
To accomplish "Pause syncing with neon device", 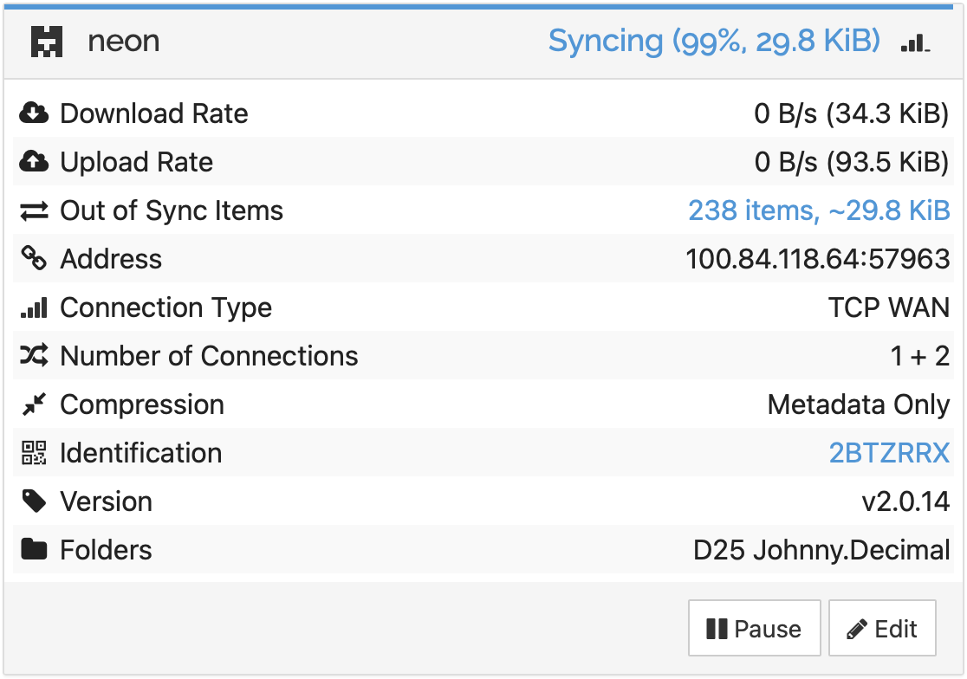I will point(754,629).
